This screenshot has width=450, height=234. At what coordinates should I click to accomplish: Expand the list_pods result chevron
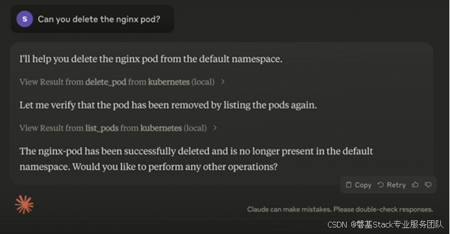click(x=215, y=128)
